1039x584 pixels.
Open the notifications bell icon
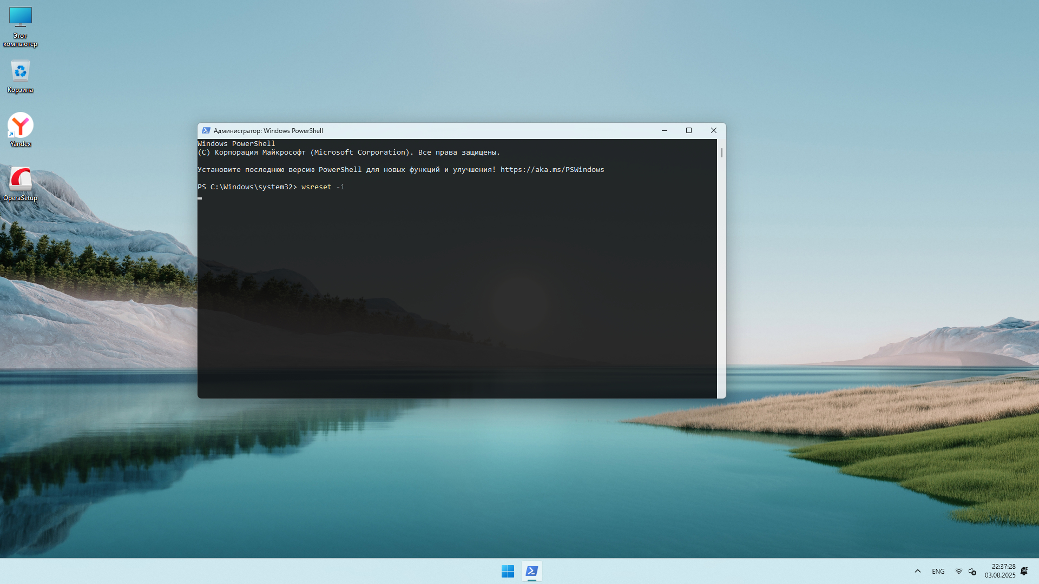1024,571
